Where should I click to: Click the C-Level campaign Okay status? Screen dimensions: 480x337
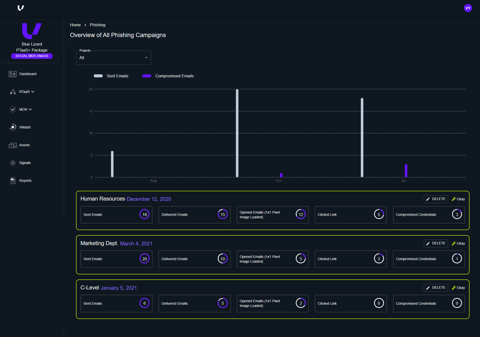tap(458, 288)
